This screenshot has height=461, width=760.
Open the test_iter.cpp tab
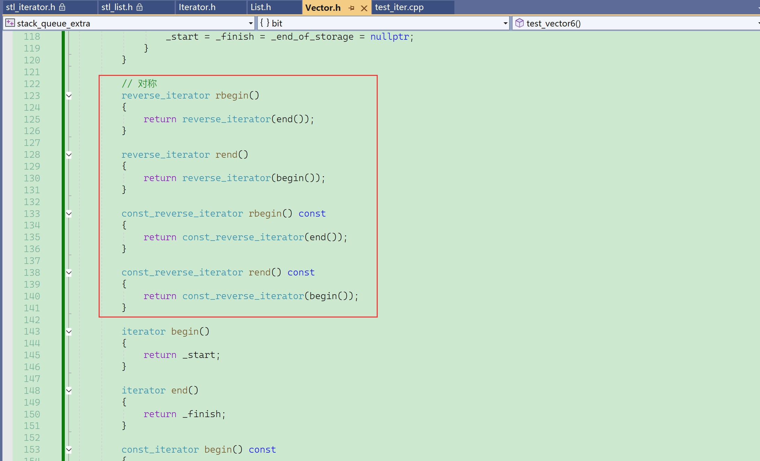point(399,7)
